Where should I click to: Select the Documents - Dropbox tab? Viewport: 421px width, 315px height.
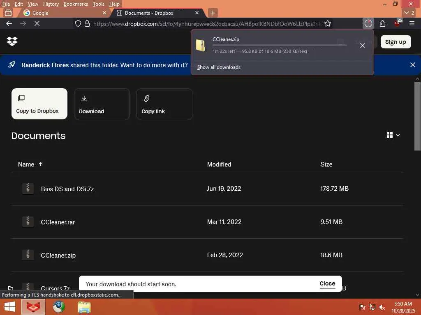pos(158,13)
